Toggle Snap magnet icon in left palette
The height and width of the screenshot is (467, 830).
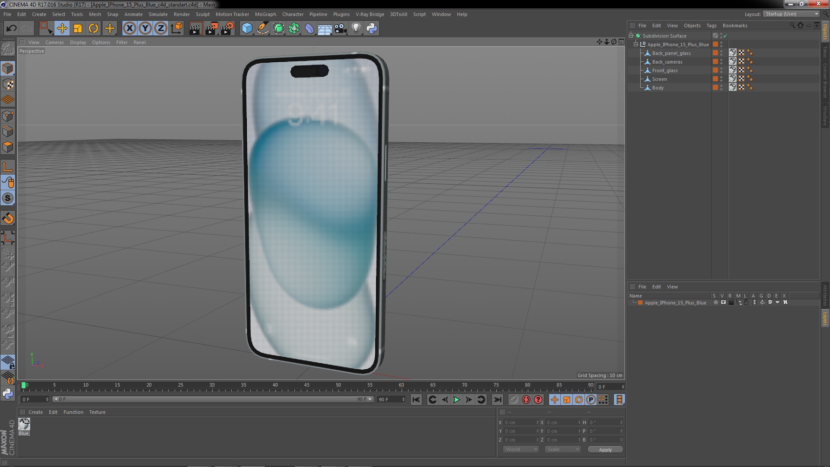click(8, 219)
